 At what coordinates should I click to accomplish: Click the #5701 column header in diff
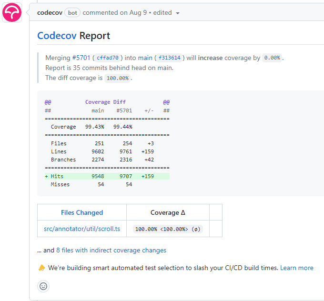point(124,110)
